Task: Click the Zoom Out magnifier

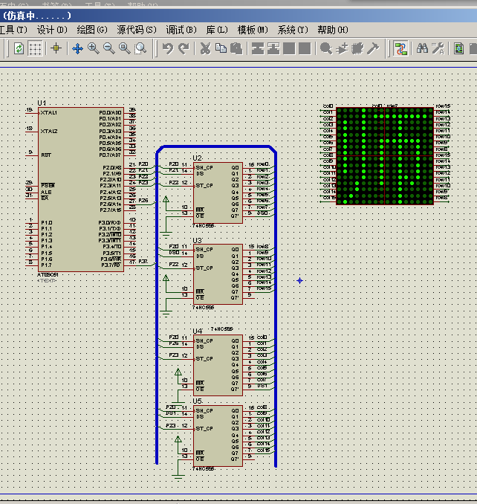Action: 109,48
